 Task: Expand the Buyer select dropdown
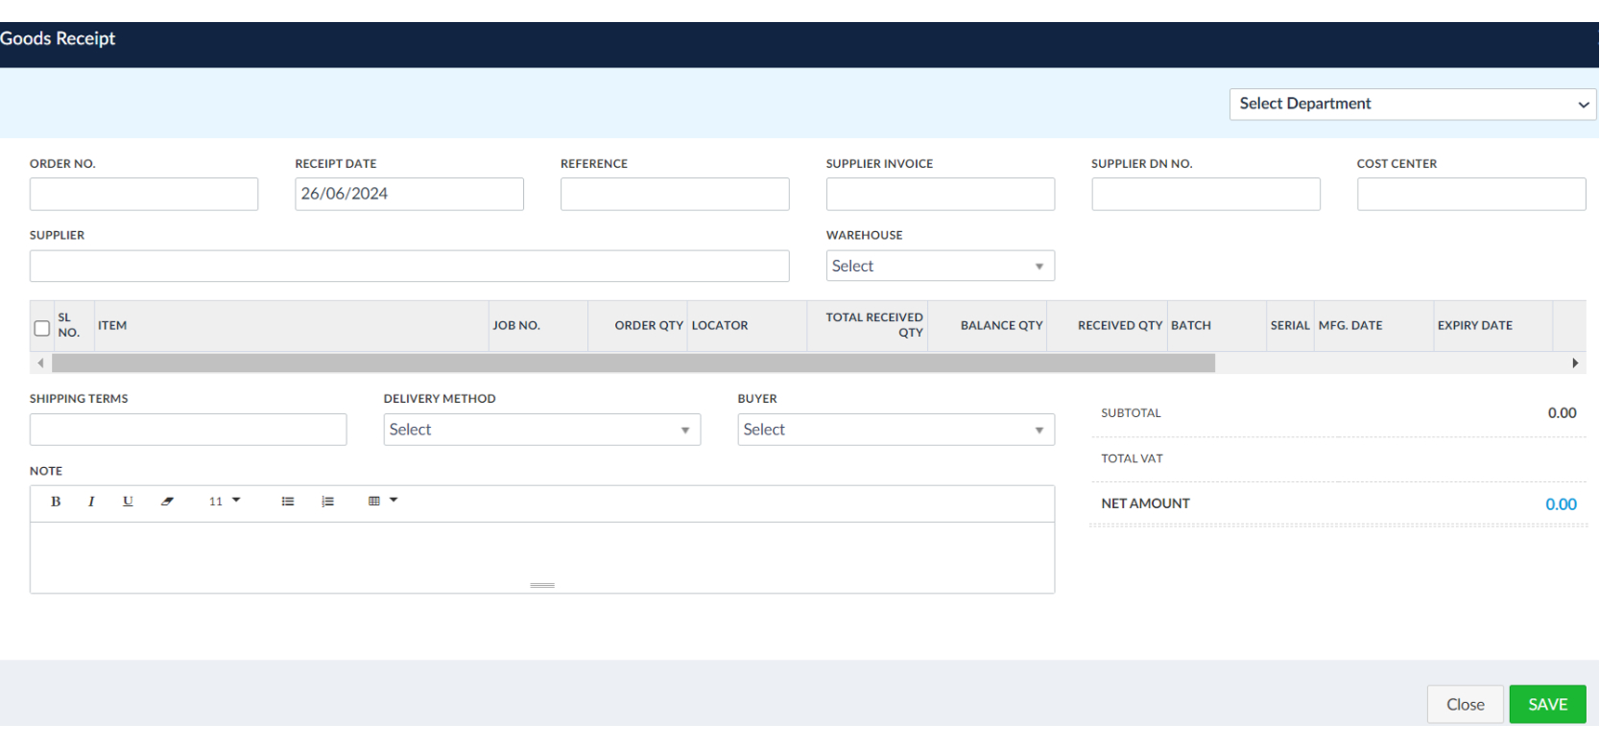[896, 430]
